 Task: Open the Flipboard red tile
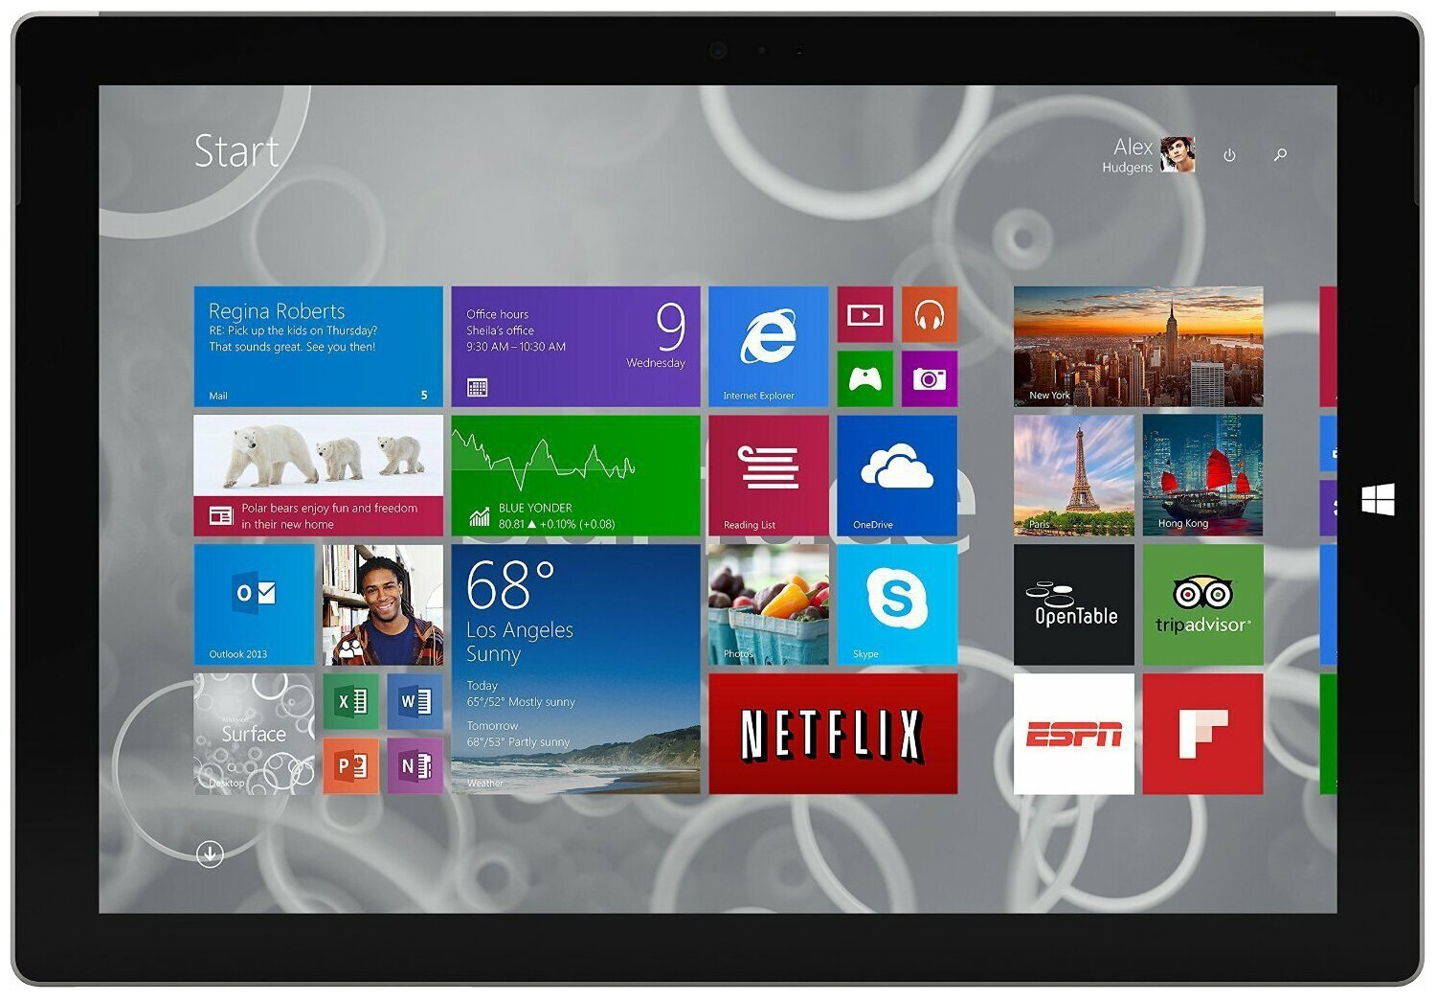(x=1203, y=734)
